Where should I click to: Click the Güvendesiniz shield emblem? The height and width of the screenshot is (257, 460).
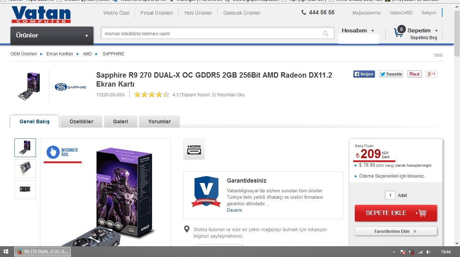(x=206, y=191)
